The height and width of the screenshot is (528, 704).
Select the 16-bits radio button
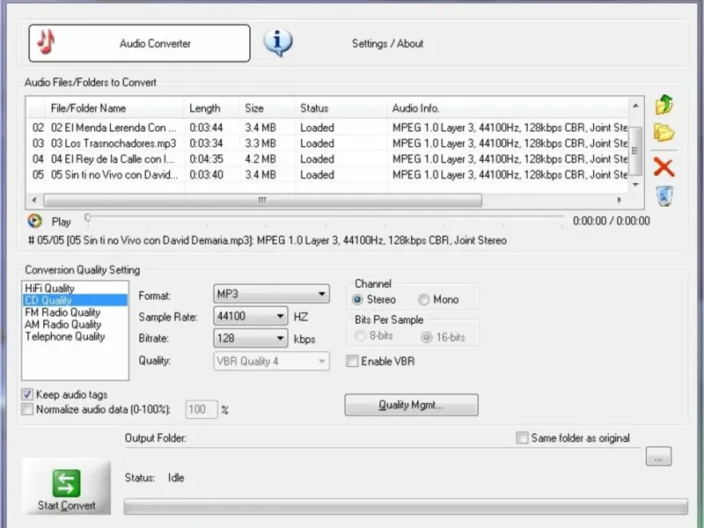coord(427,337)
